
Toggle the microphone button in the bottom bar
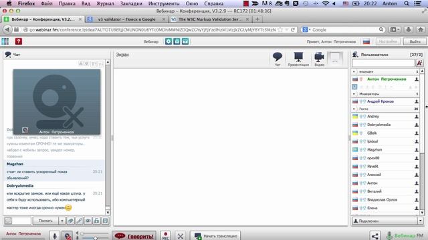(x=55, y=236)
